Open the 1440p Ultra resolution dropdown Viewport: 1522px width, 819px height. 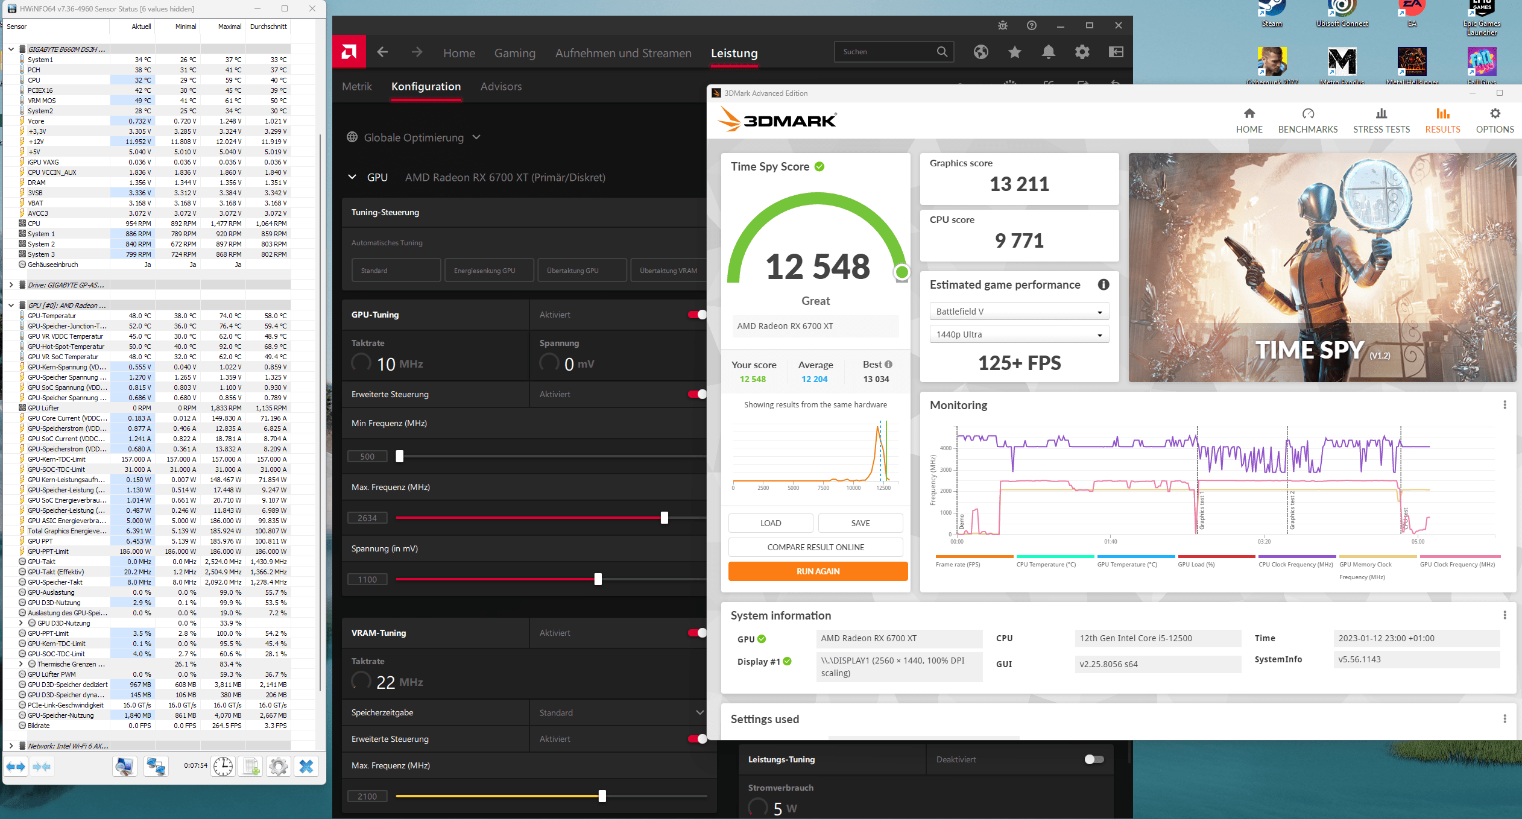pyautogui.click(x=1018, y=334)
